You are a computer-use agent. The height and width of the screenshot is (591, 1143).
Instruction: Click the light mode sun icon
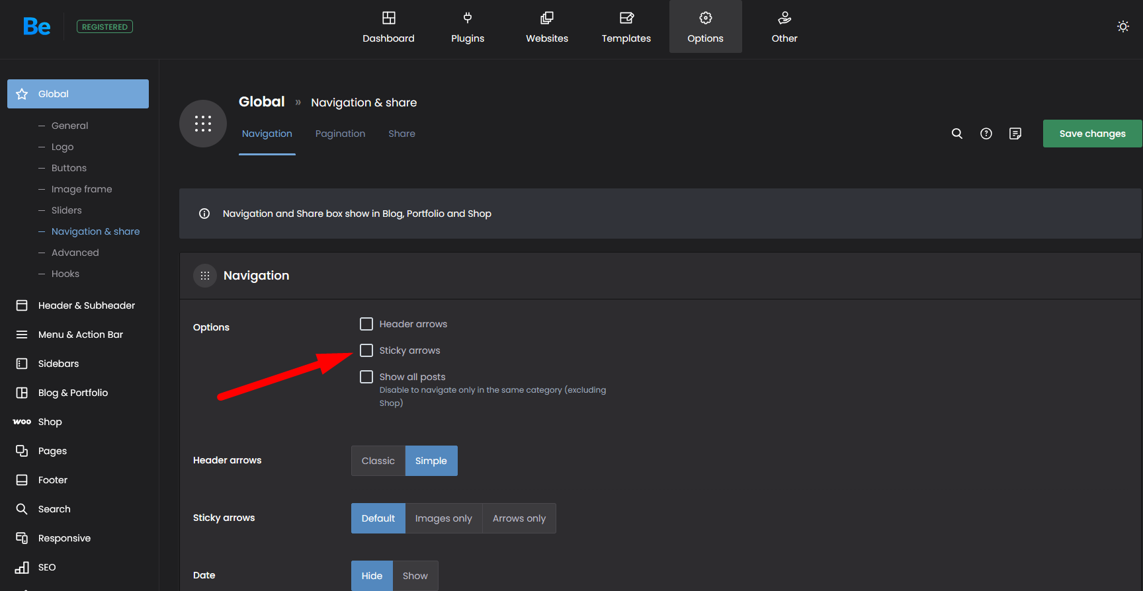(x=1122, y=26)
